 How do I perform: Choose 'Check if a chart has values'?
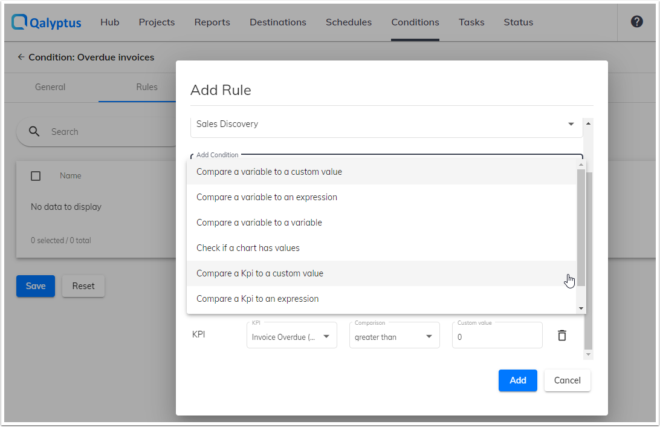[x=248, y=248]
